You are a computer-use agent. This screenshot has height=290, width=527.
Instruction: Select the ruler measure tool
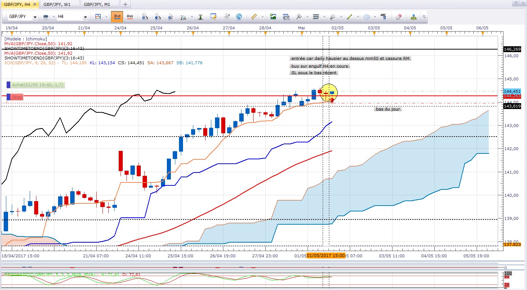point(254,17)
